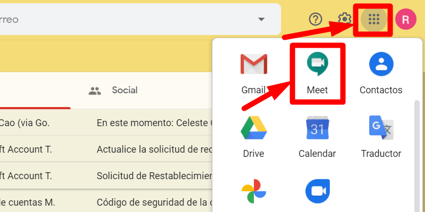Open the Gmail settings gear
425x212 pixels.
coord(344,19)
